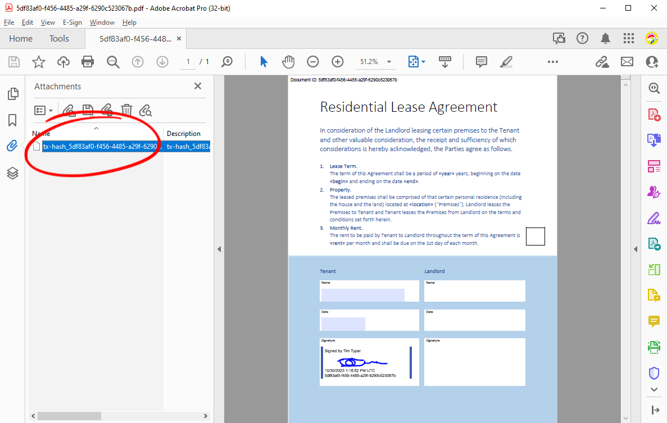
Task: Select the Hand pan tool
Action: click(288, 62)
